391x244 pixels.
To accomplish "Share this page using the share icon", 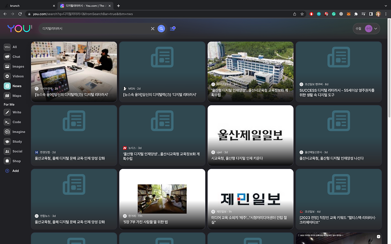I will 294,14.
